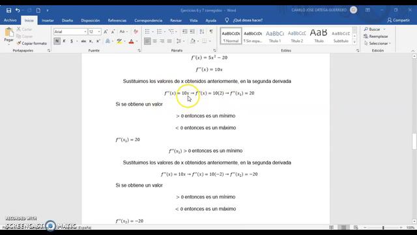This screenshot has height=235, width=417.
Task: Apply strikethrough formatting
Action: click(x=83, y=41)
